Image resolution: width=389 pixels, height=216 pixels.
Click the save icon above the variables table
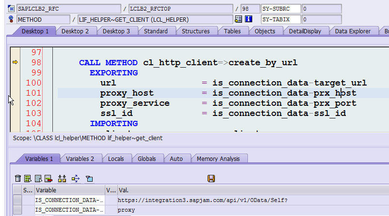point(211,178)
